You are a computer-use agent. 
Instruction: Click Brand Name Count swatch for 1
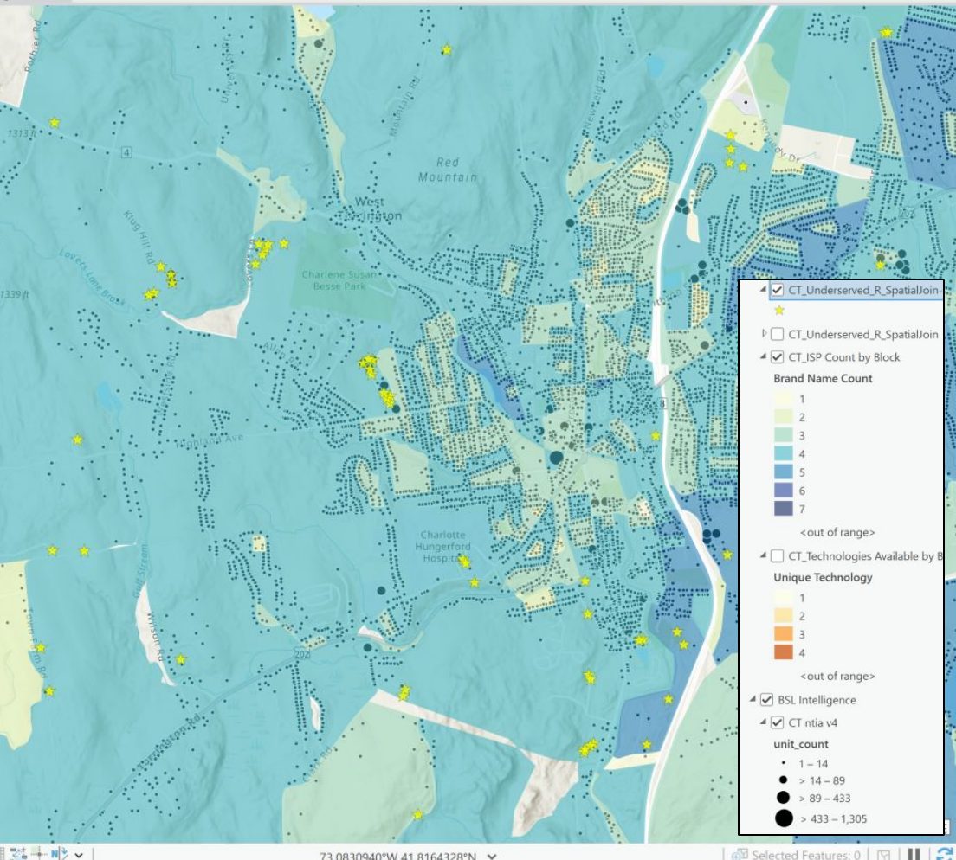pyautogui.click(x=784, y=398)
